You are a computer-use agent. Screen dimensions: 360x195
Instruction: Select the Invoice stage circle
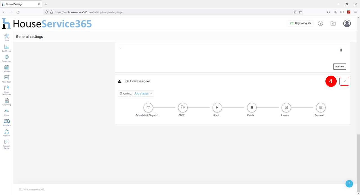(286, 108)
